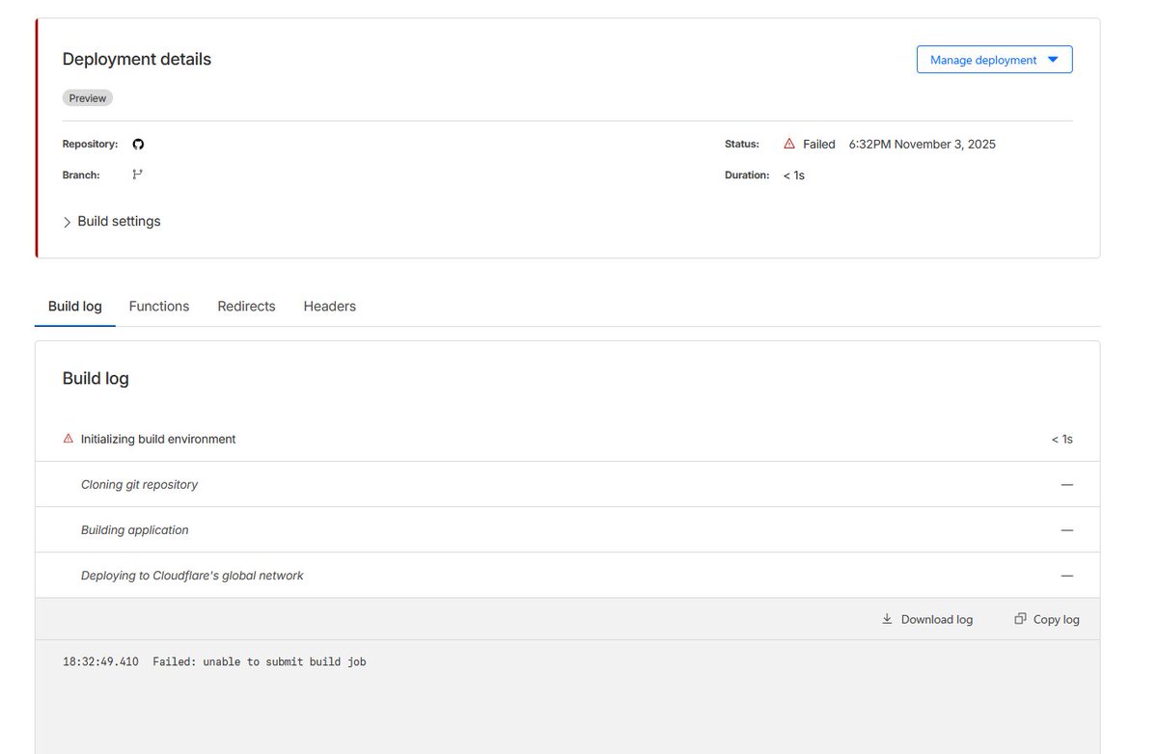
Task: Switch to the Functions tab
Action: 159,307
